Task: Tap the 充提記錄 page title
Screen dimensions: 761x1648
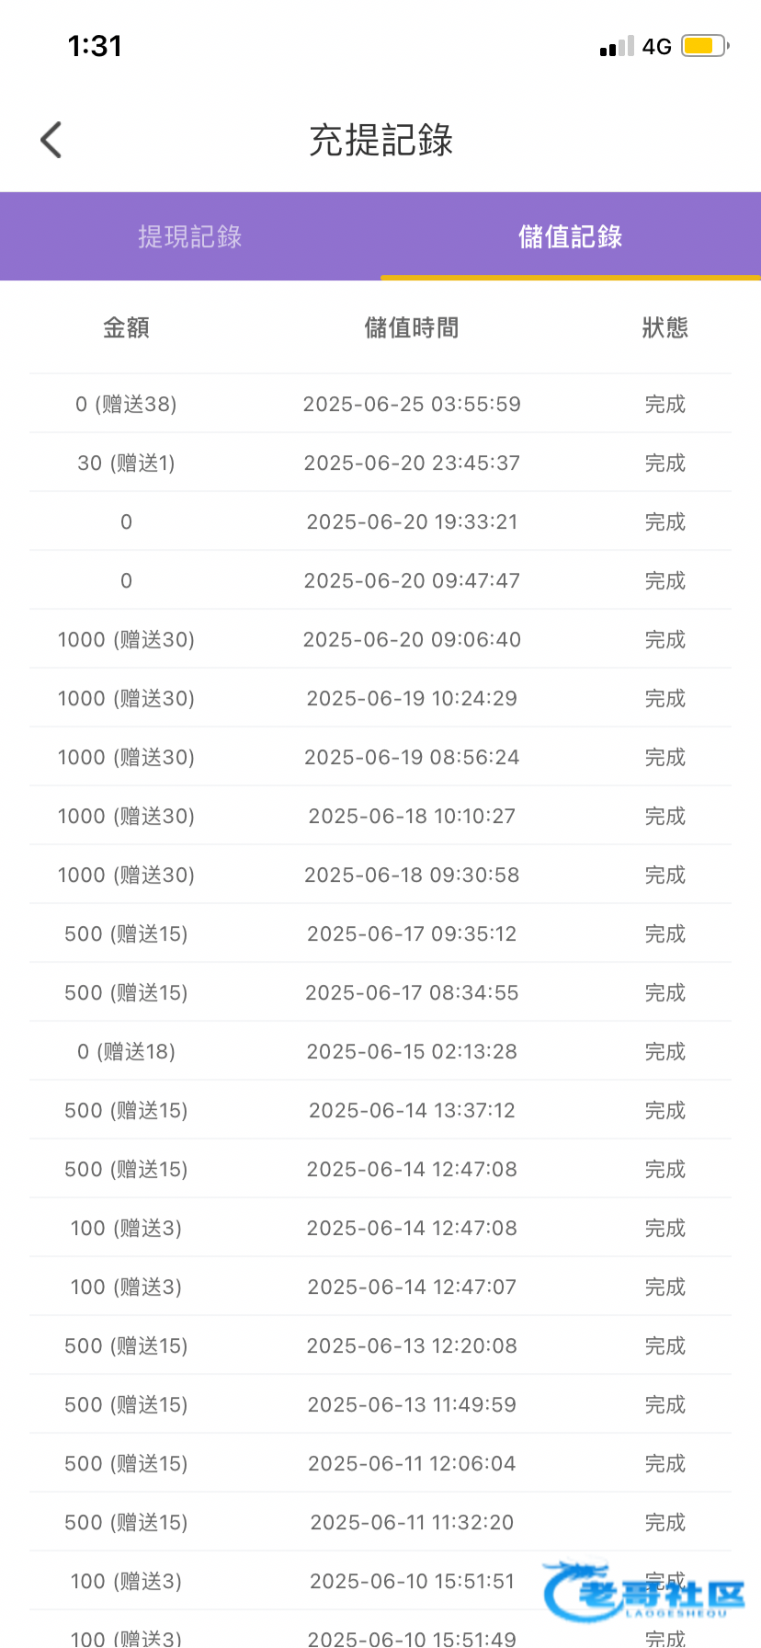Action: (380, 141)
